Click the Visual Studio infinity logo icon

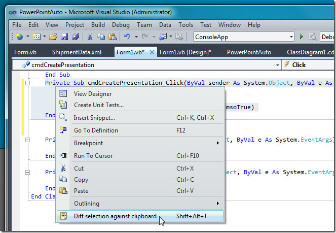13,13
